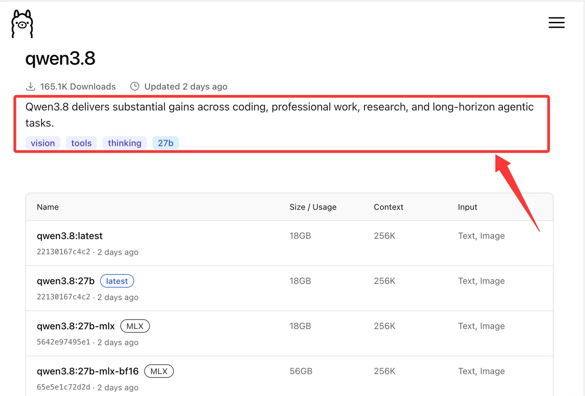Click the hash 65e5e1c72d2d under qwen3.8:27b-mlx-bf16
This screenshot has height=396, width=585.
(x=64, y=387)
